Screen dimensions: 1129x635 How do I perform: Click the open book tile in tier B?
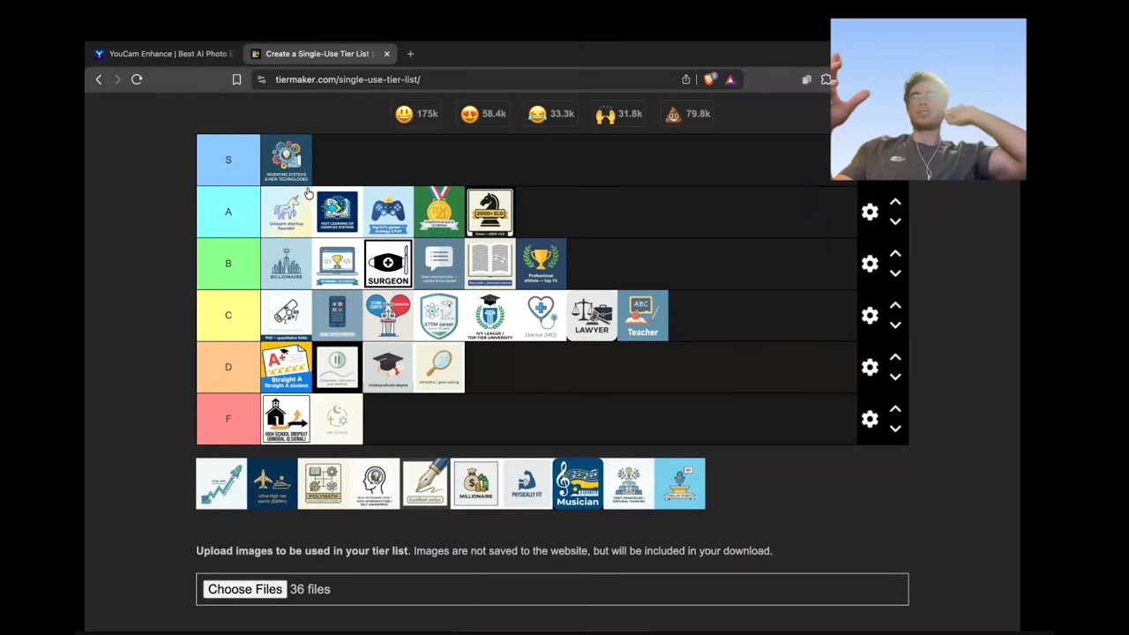click(x=490, y=264)
